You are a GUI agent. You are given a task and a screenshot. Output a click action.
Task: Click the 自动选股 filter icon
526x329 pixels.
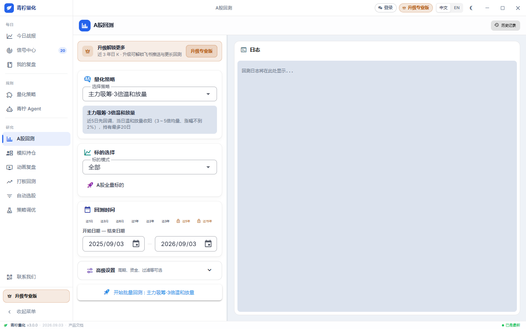pyautogui.click(x=9, y=196)
